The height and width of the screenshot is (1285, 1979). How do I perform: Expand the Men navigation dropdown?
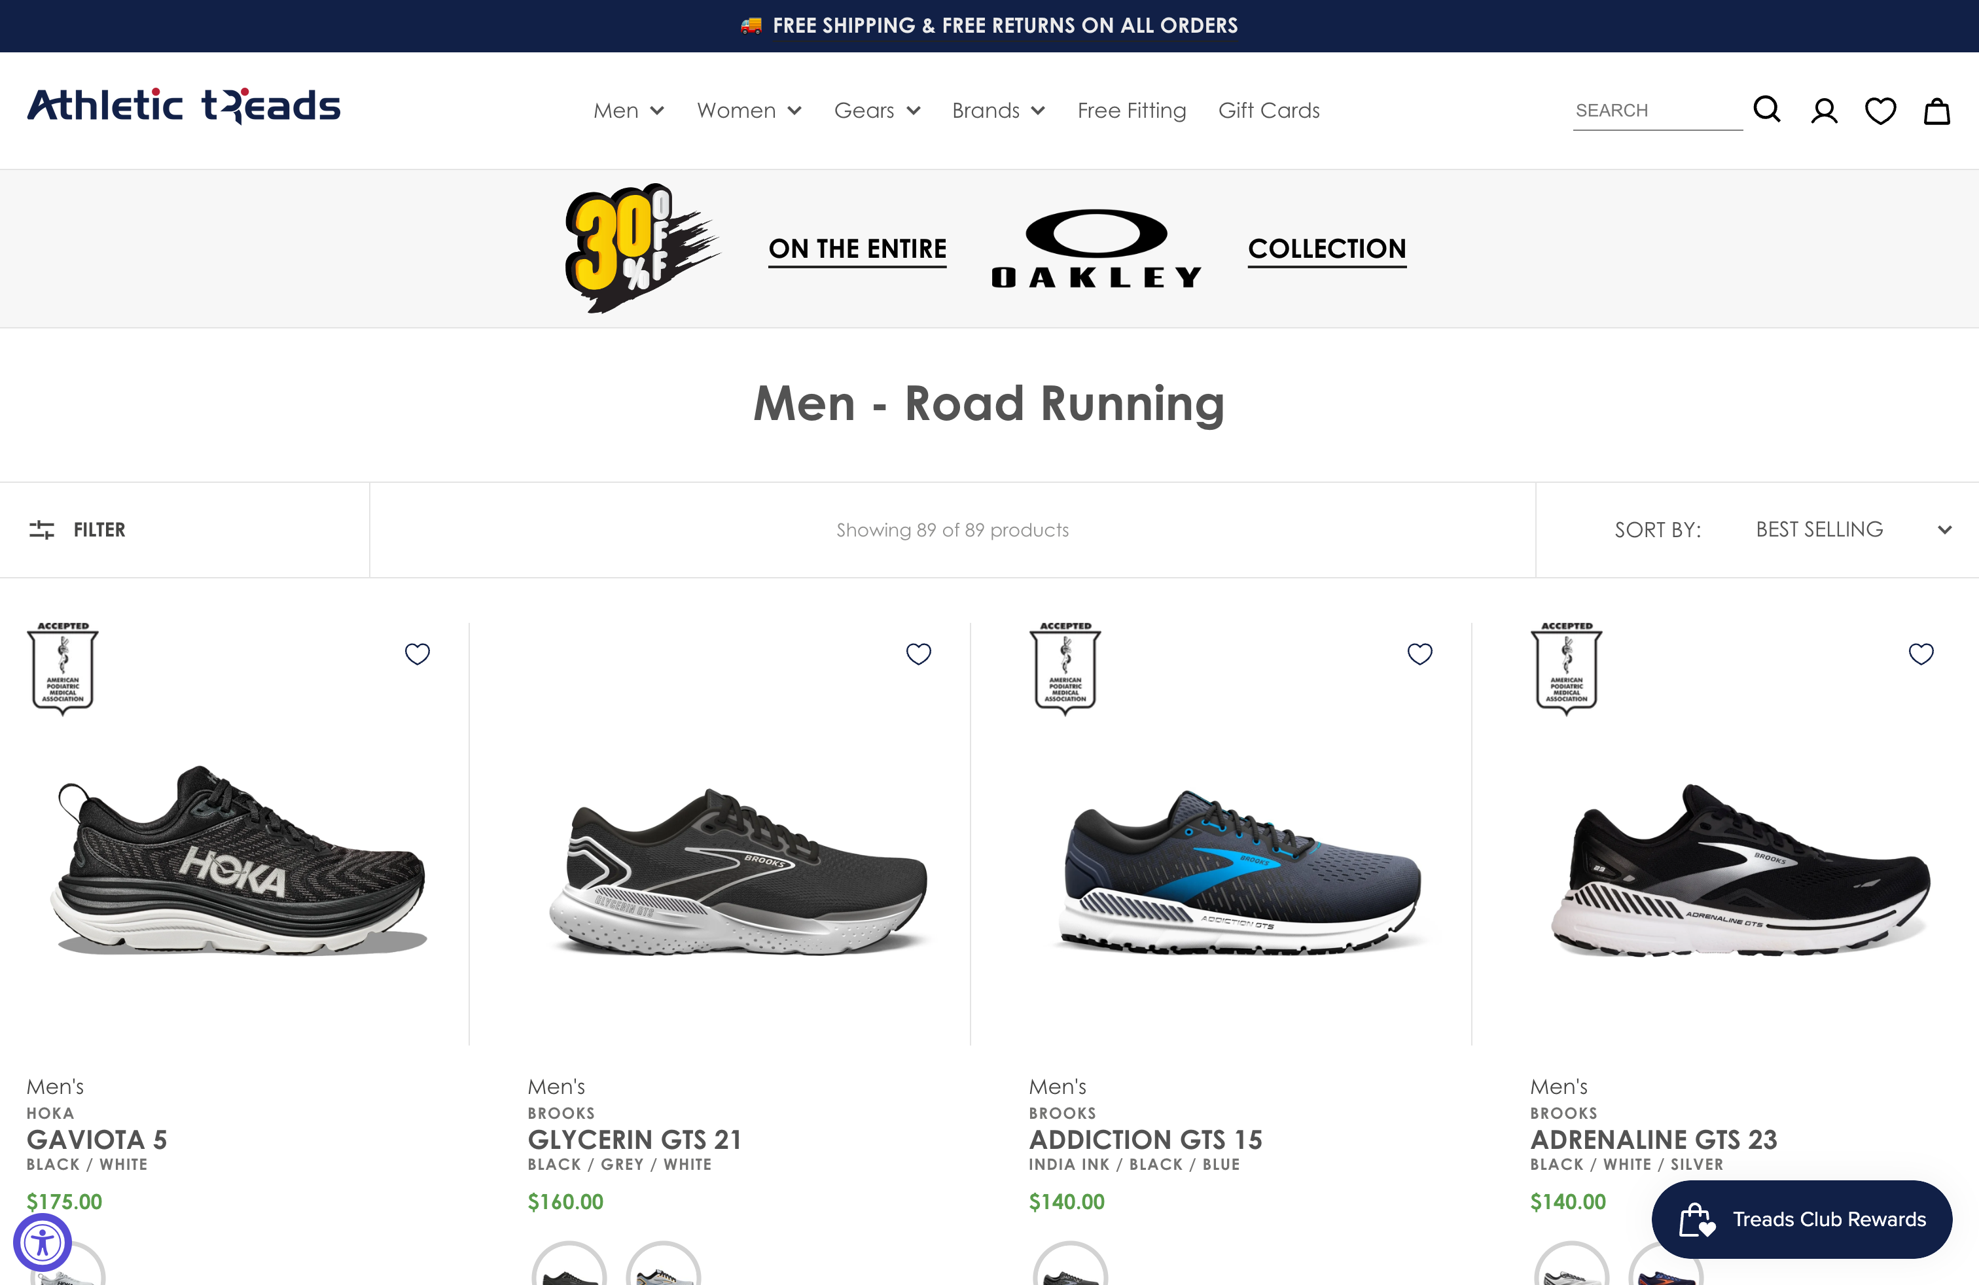click(629, 110)
